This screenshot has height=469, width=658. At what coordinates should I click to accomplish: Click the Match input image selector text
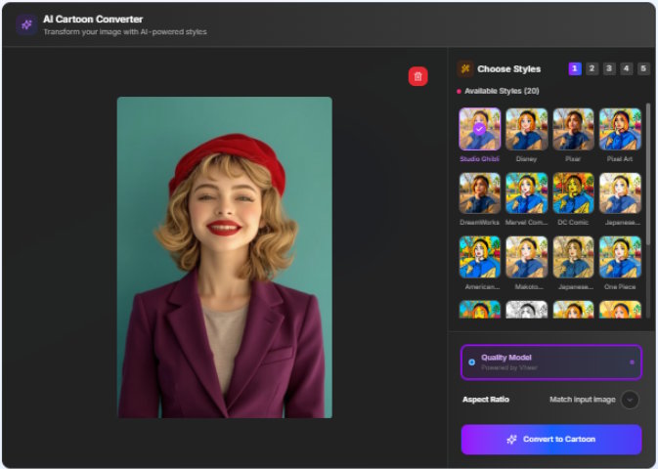(583, 400)
